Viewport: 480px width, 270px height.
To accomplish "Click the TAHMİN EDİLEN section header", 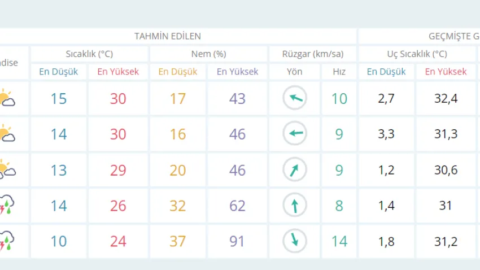I will [168, 36].
